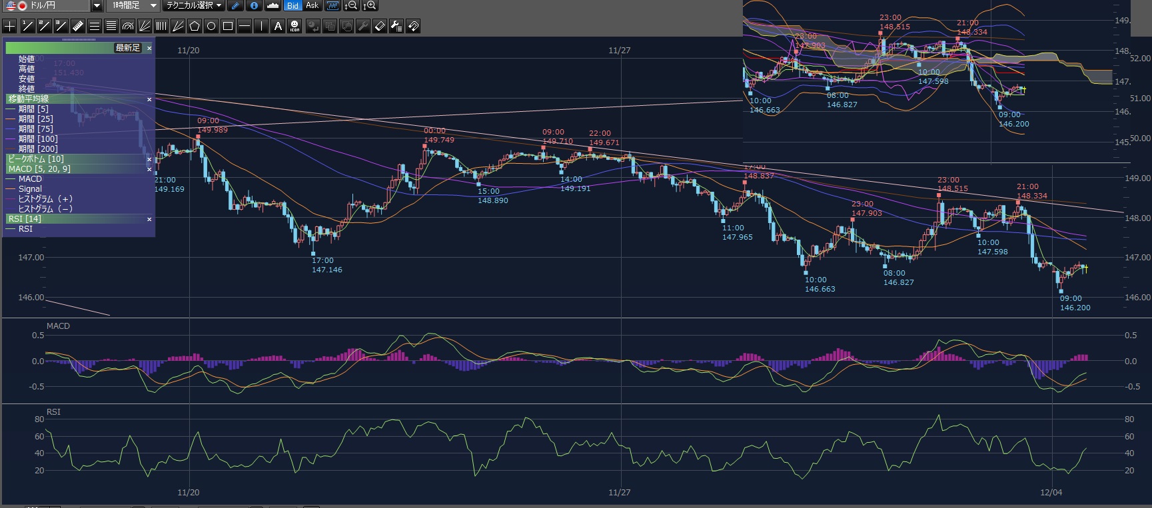Click the 最新足 button
This screenshot has width=1152, height=508.
128,48
